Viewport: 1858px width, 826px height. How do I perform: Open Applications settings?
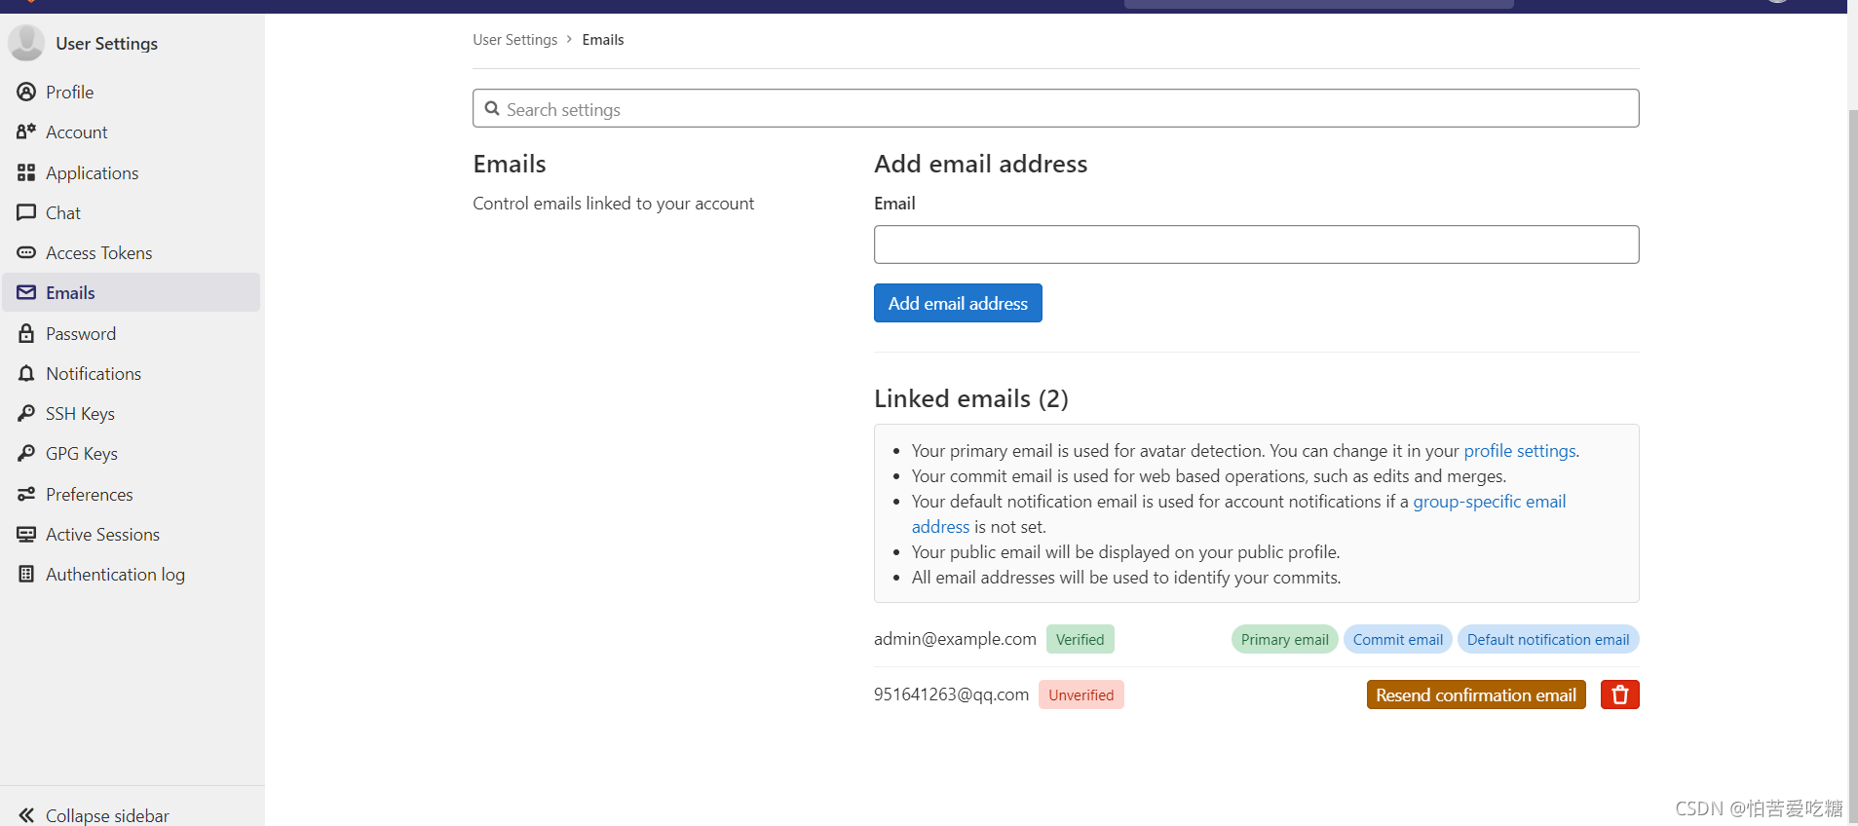tap(93, 172)
